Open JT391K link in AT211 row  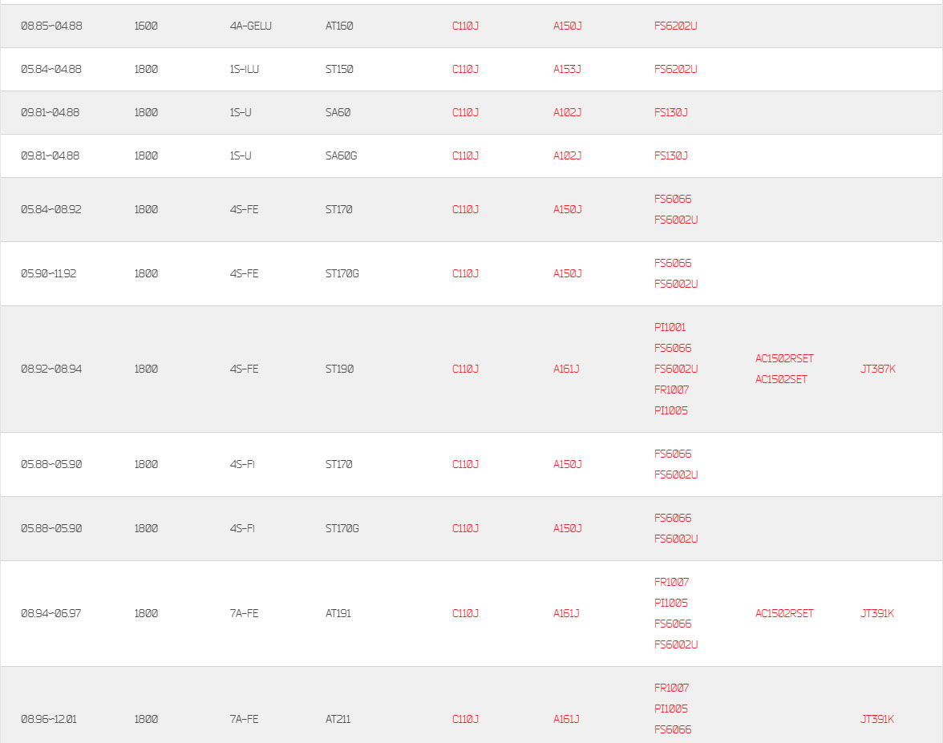pyautogui.click(x=877, y=720)
